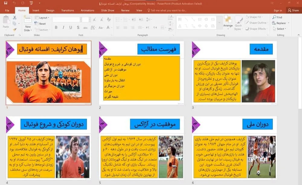
Task: Start slideshow from beginning quick access icon
Action: tap(31, 3)
